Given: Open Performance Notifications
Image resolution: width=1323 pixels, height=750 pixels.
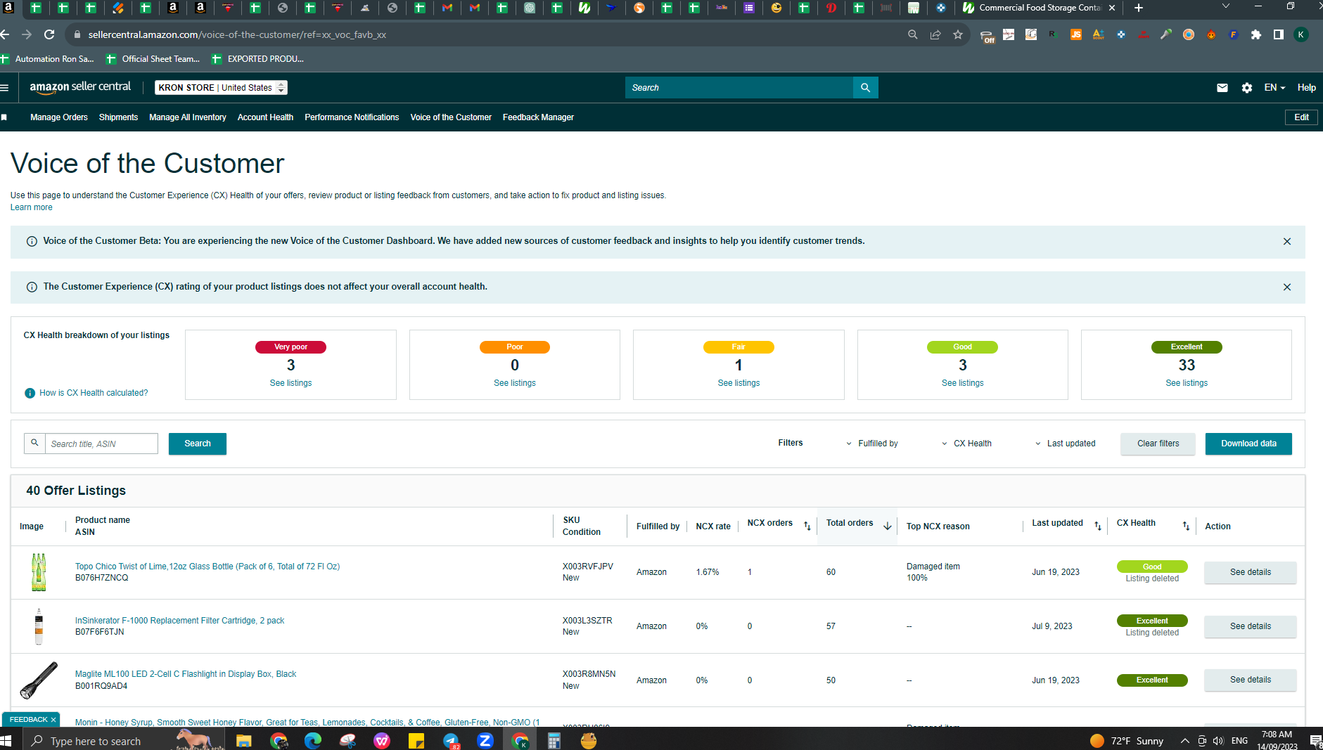Looking at the screenshot, I should [x=352, y=117].
